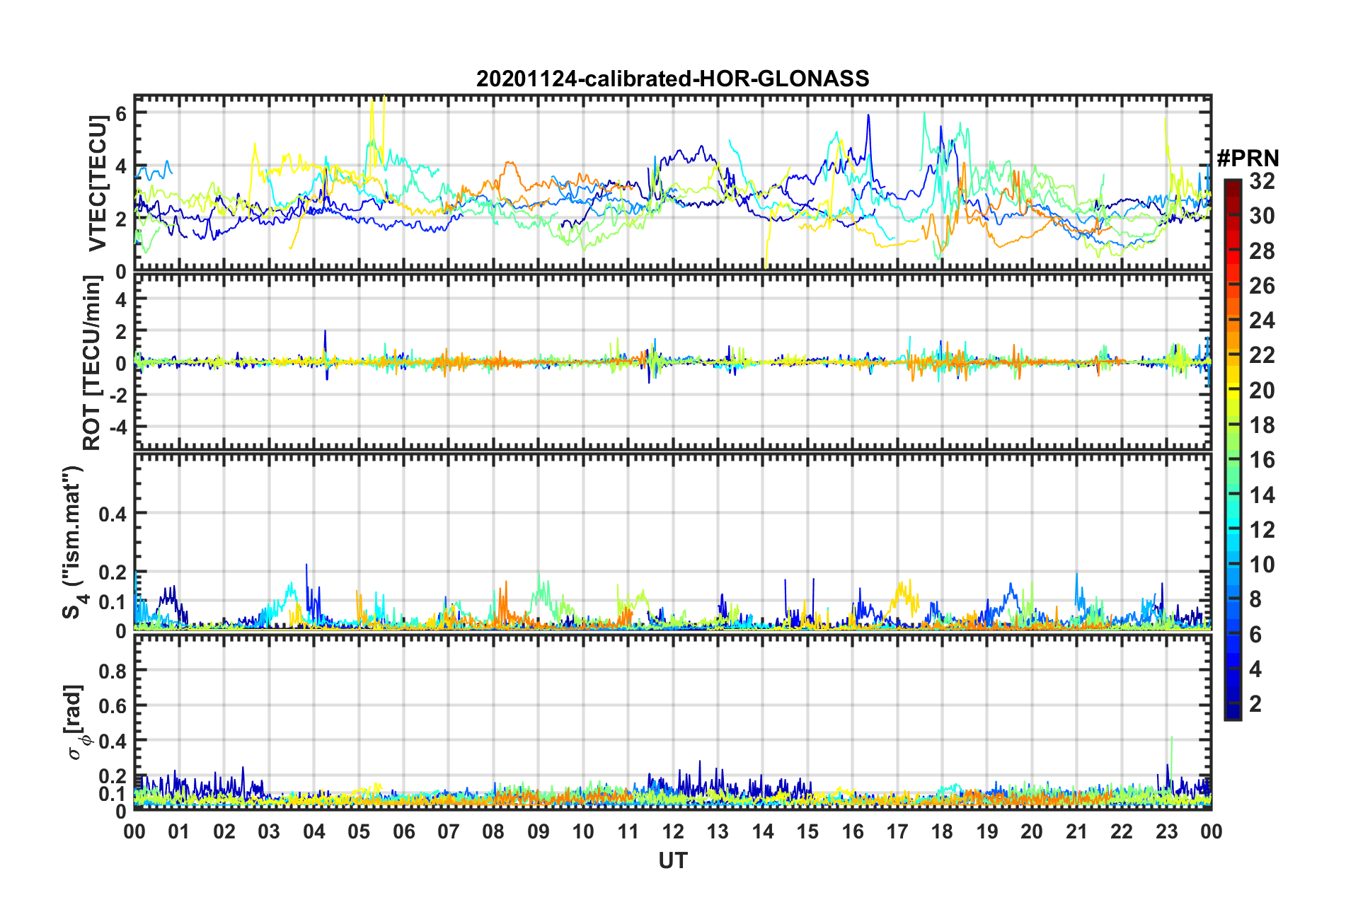Click the #PRN colorbar title
This screenshot has width=1346, height=900.
(x=1248, y=158)
